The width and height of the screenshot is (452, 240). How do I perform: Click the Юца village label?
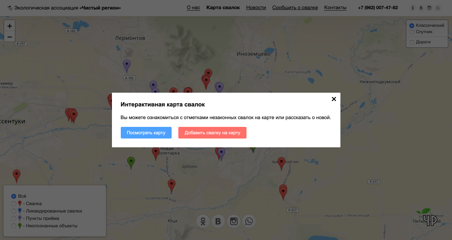[172, 220]
